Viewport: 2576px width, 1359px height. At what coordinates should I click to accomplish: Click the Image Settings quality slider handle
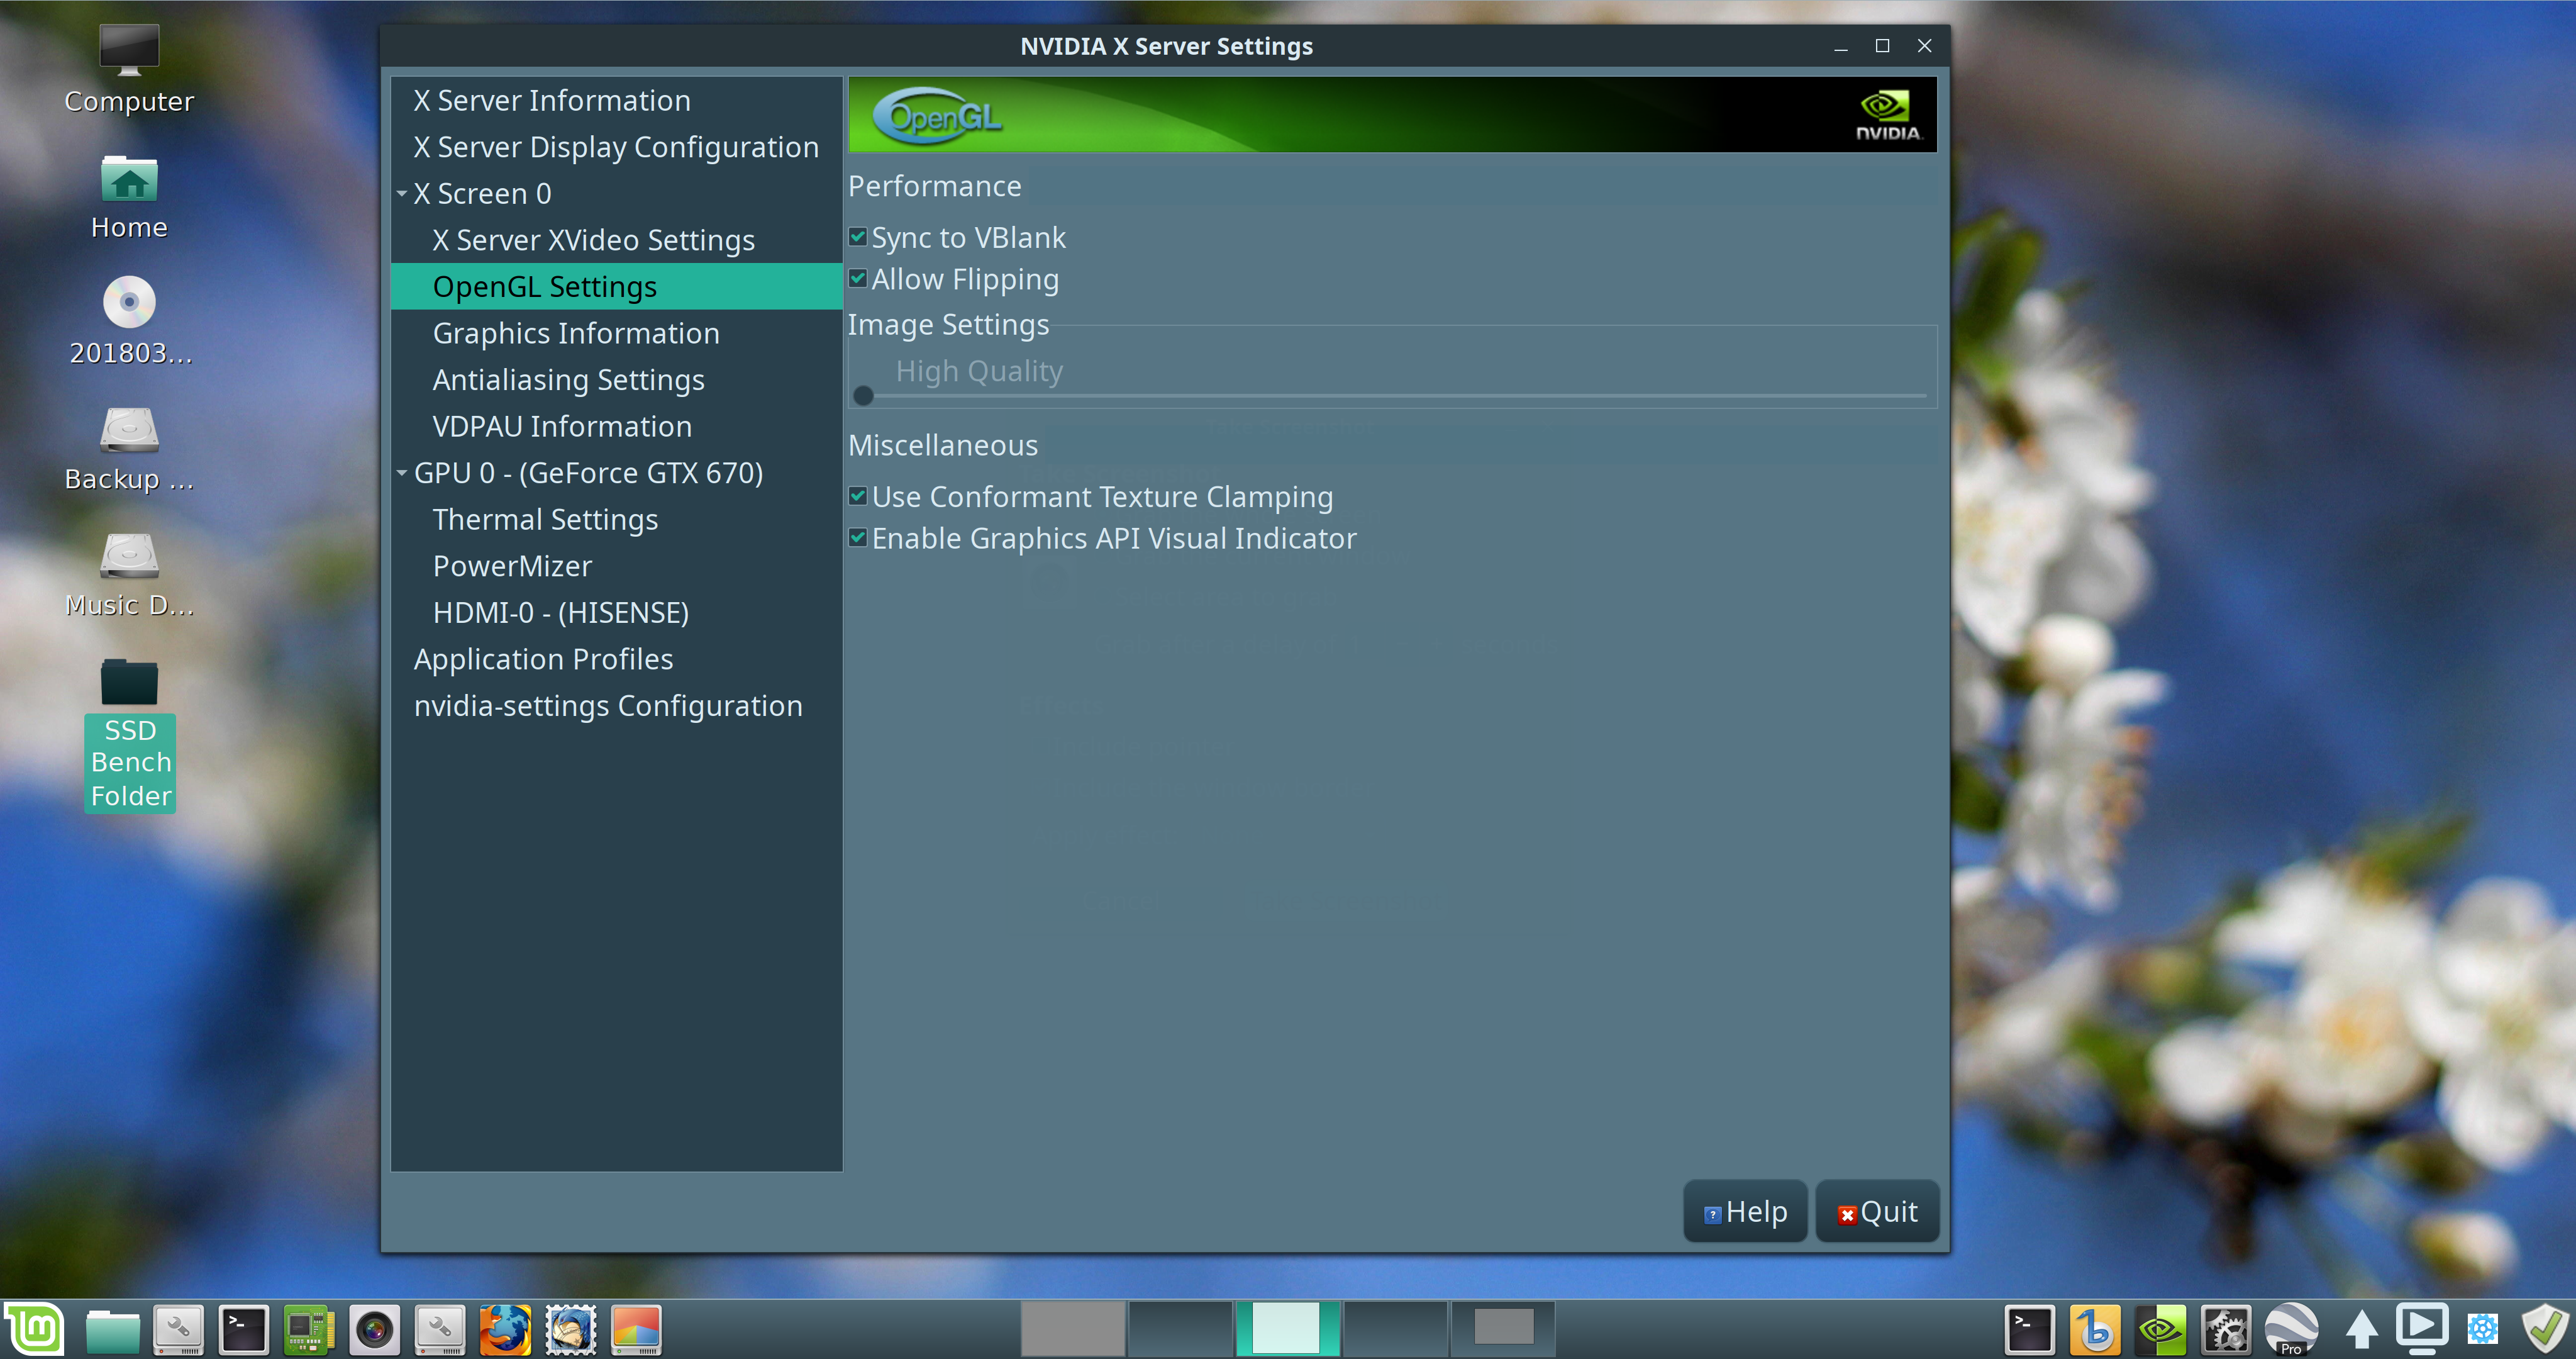[x=864, y=396]
